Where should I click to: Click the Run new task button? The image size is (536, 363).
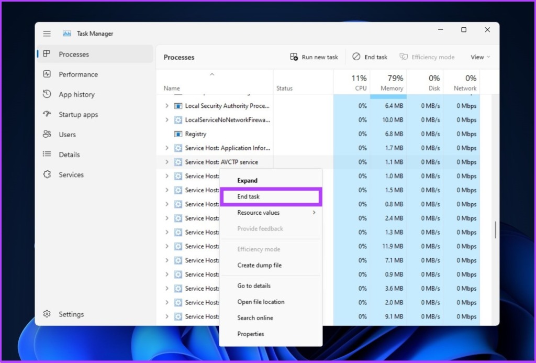tap(314, 57)
